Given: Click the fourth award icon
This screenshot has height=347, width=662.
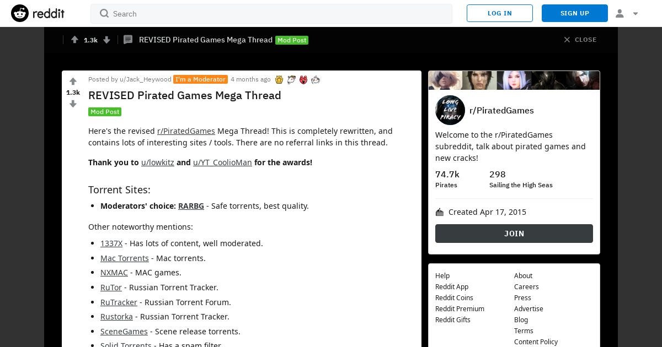Looking at the screenshot, I should (316, 79).
